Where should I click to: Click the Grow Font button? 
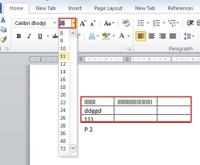(x=83, y=23)
